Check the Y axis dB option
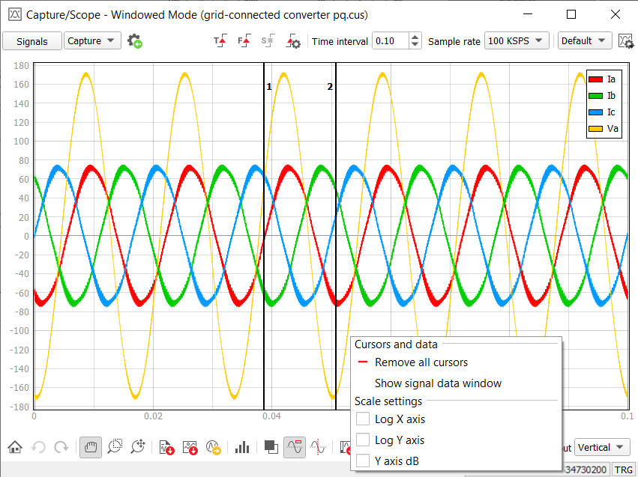The height and width of the screenshot is (477, 638). click(363, 461)
